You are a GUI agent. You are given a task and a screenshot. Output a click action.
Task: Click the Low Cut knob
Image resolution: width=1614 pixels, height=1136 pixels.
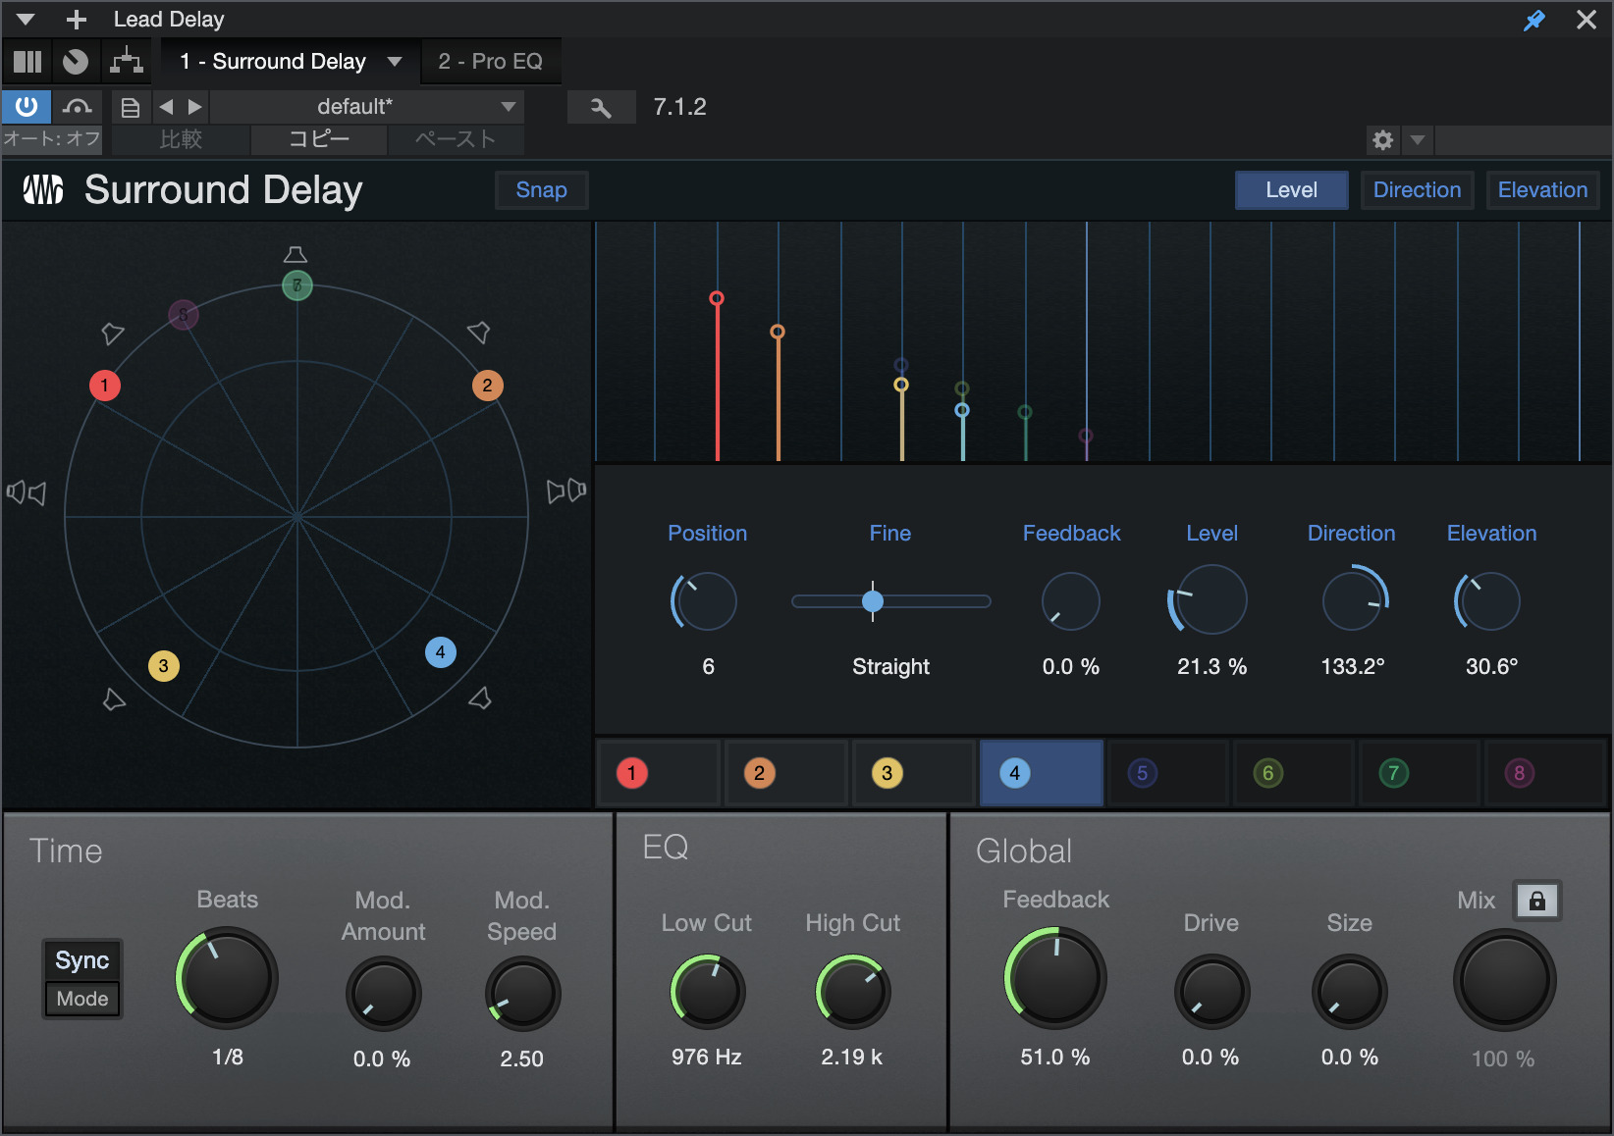pos(707,992)
